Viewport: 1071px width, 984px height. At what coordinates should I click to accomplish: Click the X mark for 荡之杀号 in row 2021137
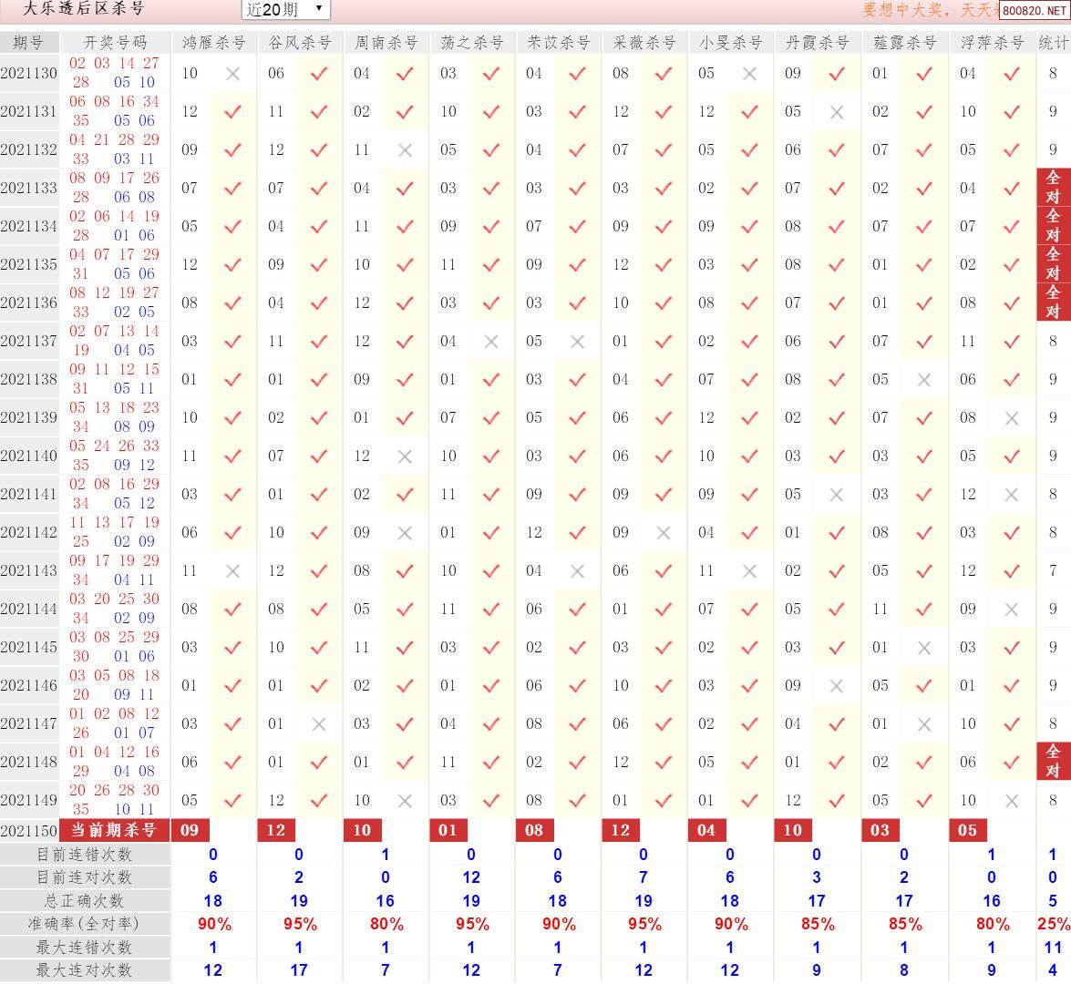pos(491,342)
